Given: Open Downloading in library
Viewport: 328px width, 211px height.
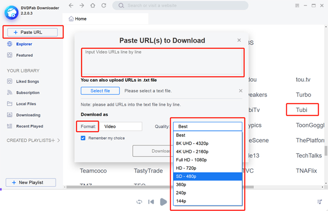Looking at the screenshot, I should tap(28, 115).
